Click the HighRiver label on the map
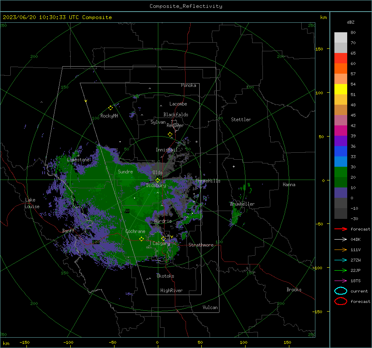Screen dimensions: 372x348 [172, 290]
